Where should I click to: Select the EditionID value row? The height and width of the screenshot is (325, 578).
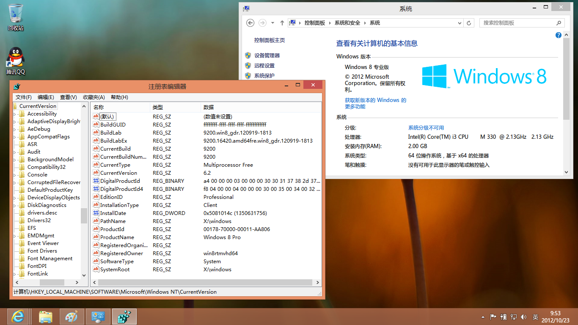(206, 197)
